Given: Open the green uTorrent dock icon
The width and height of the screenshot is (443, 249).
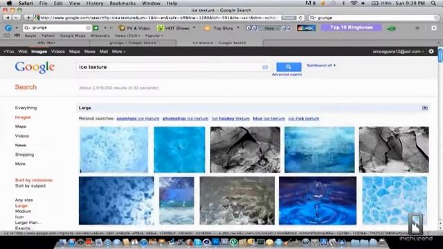Looking at the screenshot, I should coord(234,242).
